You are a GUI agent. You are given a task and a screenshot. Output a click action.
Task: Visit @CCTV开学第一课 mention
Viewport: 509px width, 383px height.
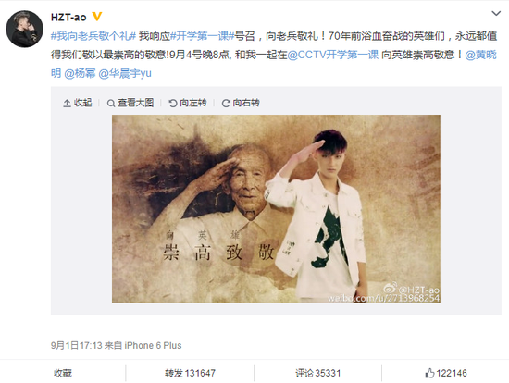pos(333,55)
